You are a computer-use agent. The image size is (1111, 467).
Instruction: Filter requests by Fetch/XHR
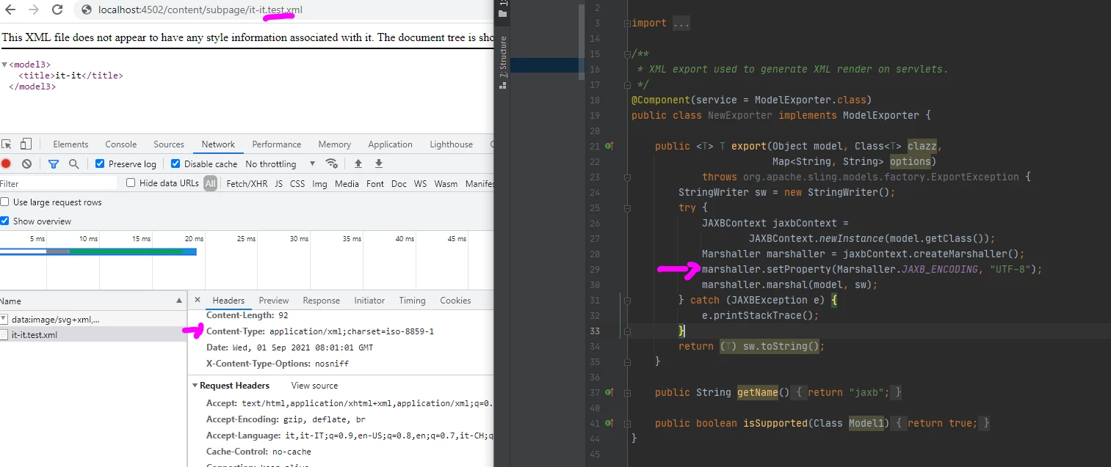pyautogui.click(x=247, y=184)
